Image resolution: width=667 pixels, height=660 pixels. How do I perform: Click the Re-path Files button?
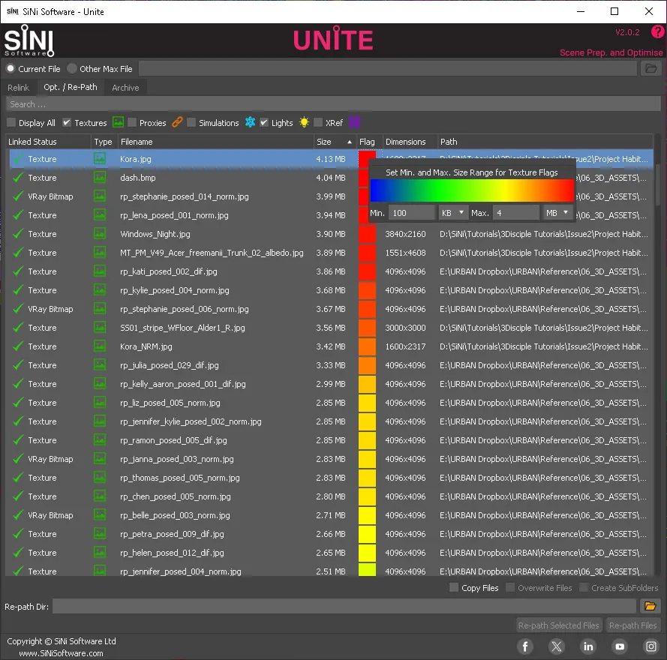point(632,625)
